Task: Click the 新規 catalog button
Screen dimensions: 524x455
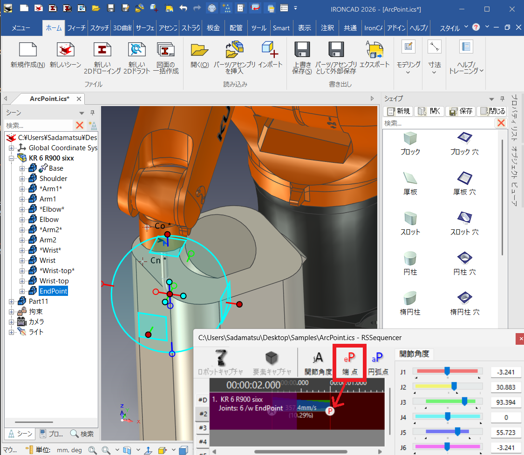Action: [398, 111]
